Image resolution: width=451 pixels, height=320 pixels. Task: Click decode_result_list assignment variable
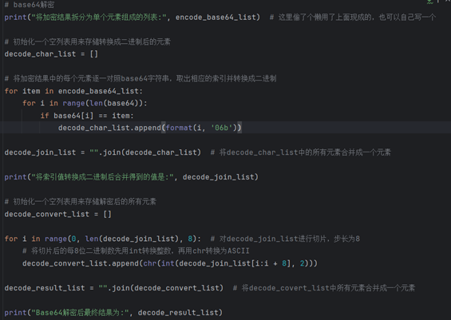(45, 288)
